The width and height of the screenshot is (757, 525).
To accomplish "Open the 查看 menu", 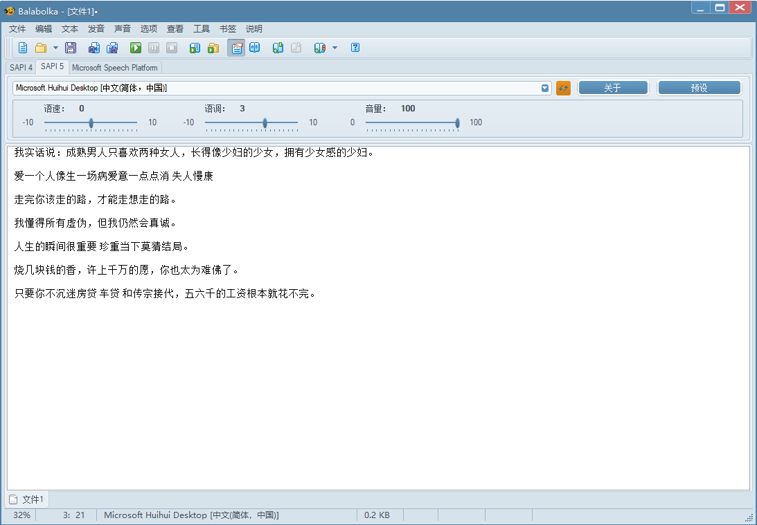I will (175, 29).
